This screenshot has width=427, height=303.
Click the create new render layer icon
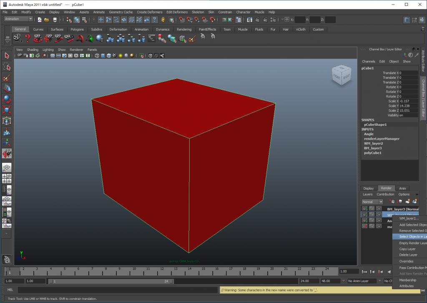(407, 202)
